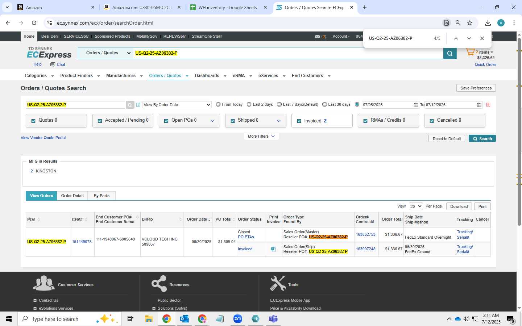The height and width of the screenshot is (326, 522).
Task: Switch to Order Detail tab
Action: (72, 196)
